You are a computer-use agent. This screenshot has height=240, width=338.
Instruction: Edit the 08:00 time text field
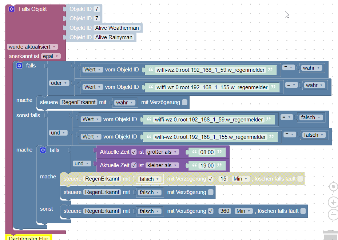pyautogui.click(x=207, y=152)
